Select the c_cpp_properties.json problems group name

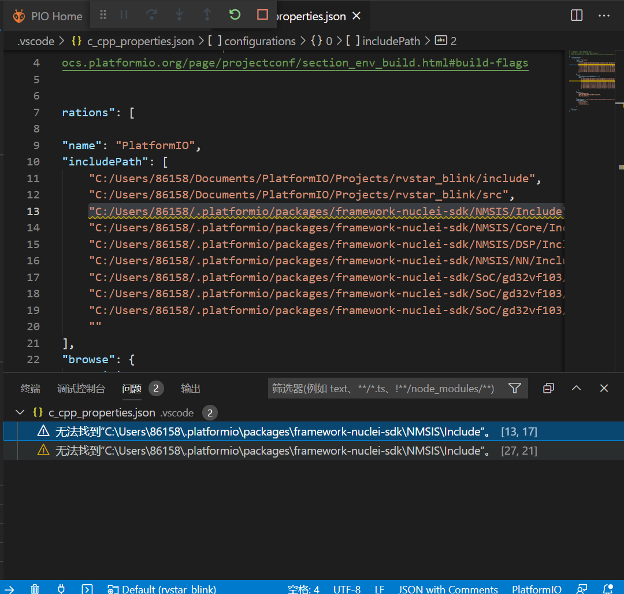pyautogui.click(x=102, y=413)
